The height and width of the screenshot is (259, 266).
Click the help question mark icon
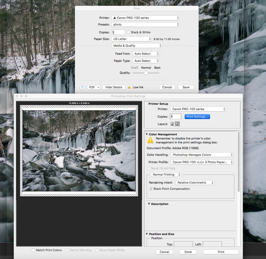(x=82, y=87)
